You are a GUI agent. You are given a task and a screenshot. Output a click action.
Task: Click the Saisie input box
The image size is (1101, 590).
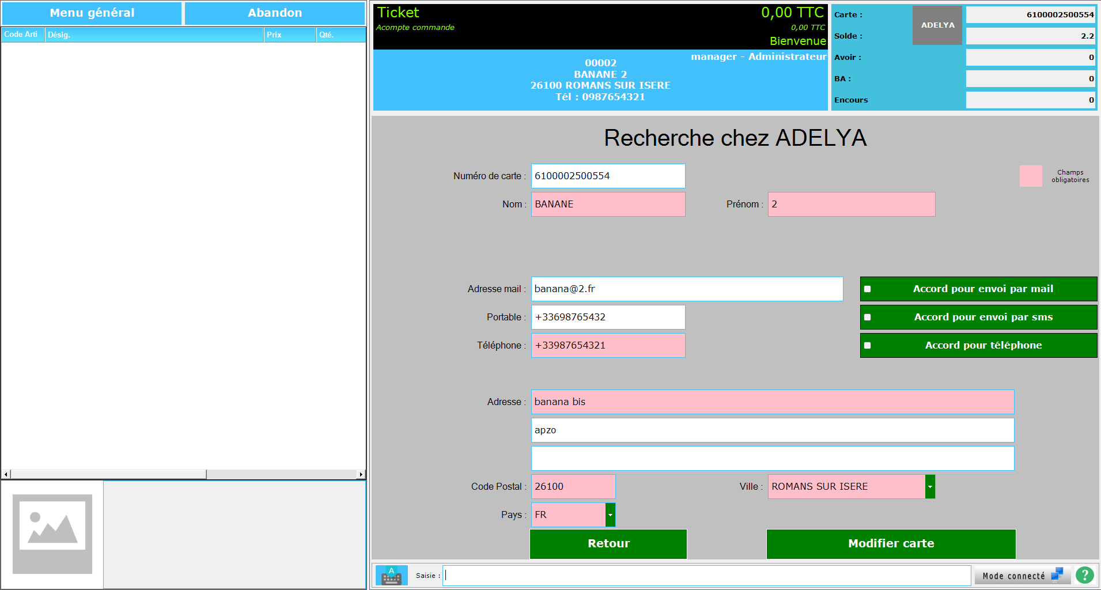click(706, 576)
